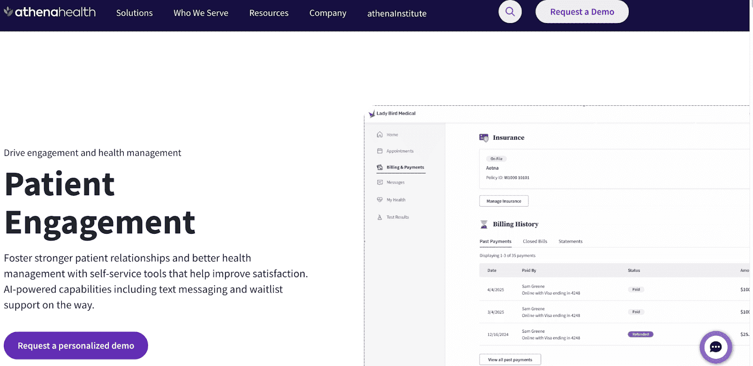Click the Refunded status badge
The width and height of the screenshot is (753, 366).
tap(641, 334)
